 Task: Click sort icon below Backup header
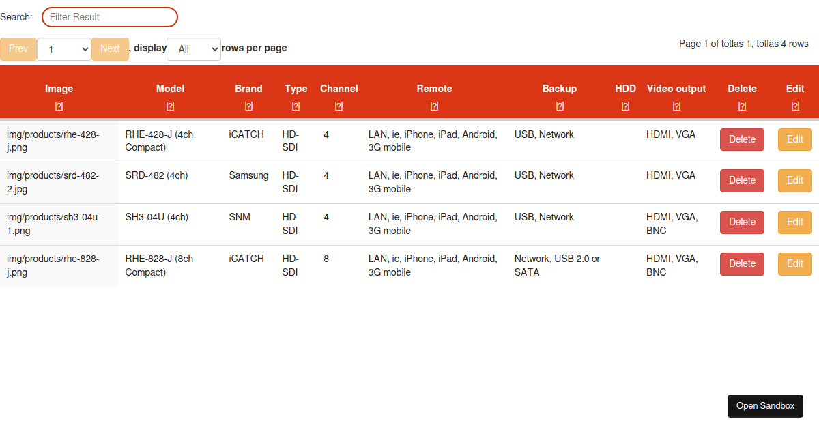560,106
